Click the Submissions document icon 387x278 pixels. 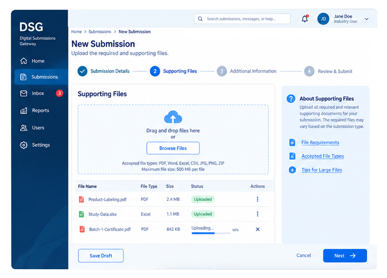tap(24, 77)
